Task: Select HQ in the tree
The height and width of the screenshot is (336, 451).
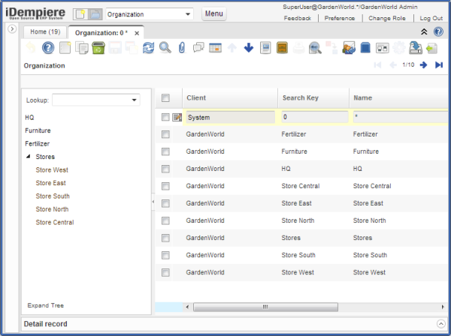Action: 29,117
